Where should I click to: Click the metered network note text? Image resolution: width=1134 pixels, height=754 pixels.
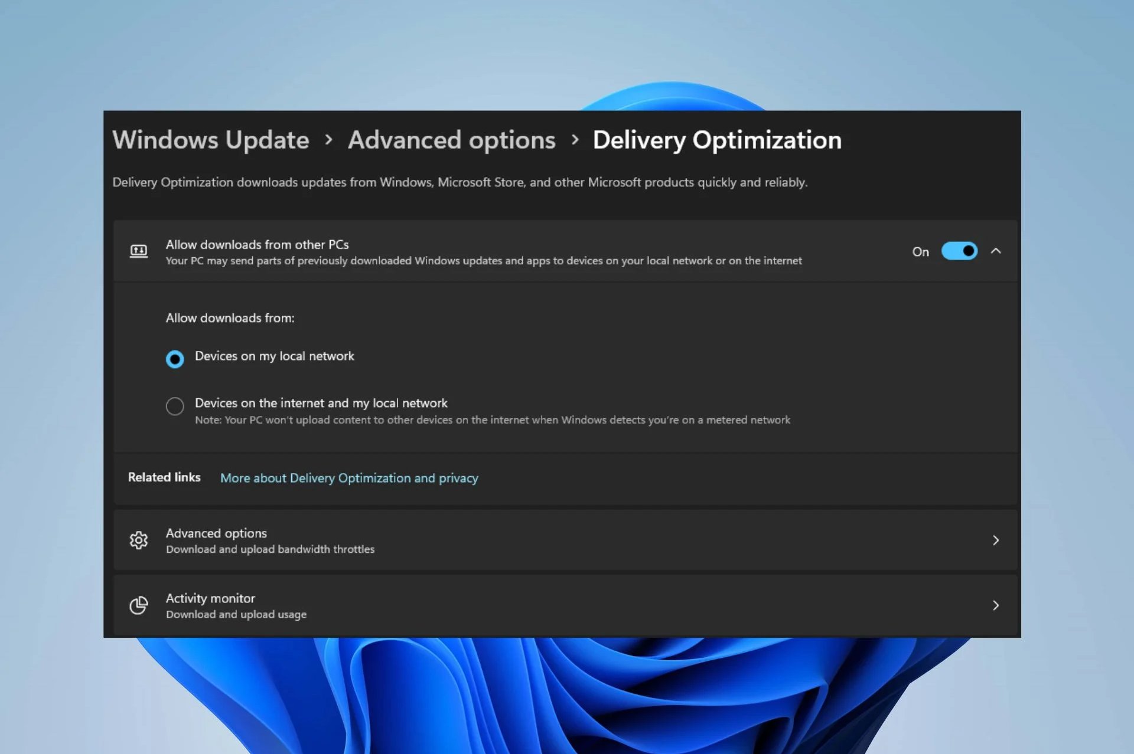point(492,420)
